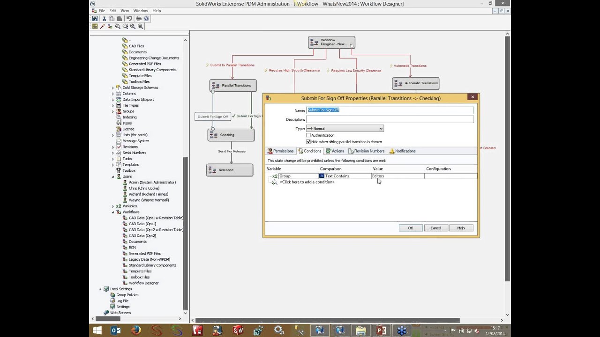Open the Edit menu

click(x=113, y=11)
